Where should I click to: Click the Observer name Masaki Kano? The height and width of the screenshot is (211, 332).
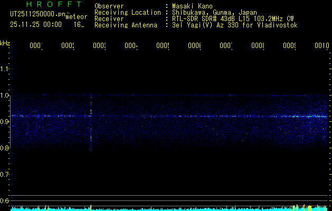point(191,6)
